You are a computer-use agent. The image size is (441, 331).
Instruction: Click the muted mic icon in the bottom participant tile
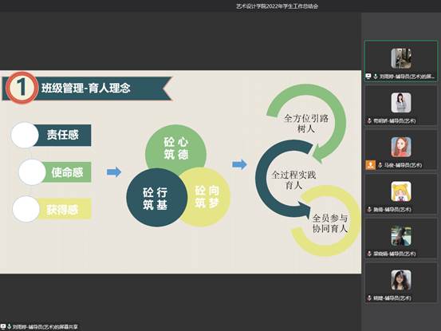(369, 298)
